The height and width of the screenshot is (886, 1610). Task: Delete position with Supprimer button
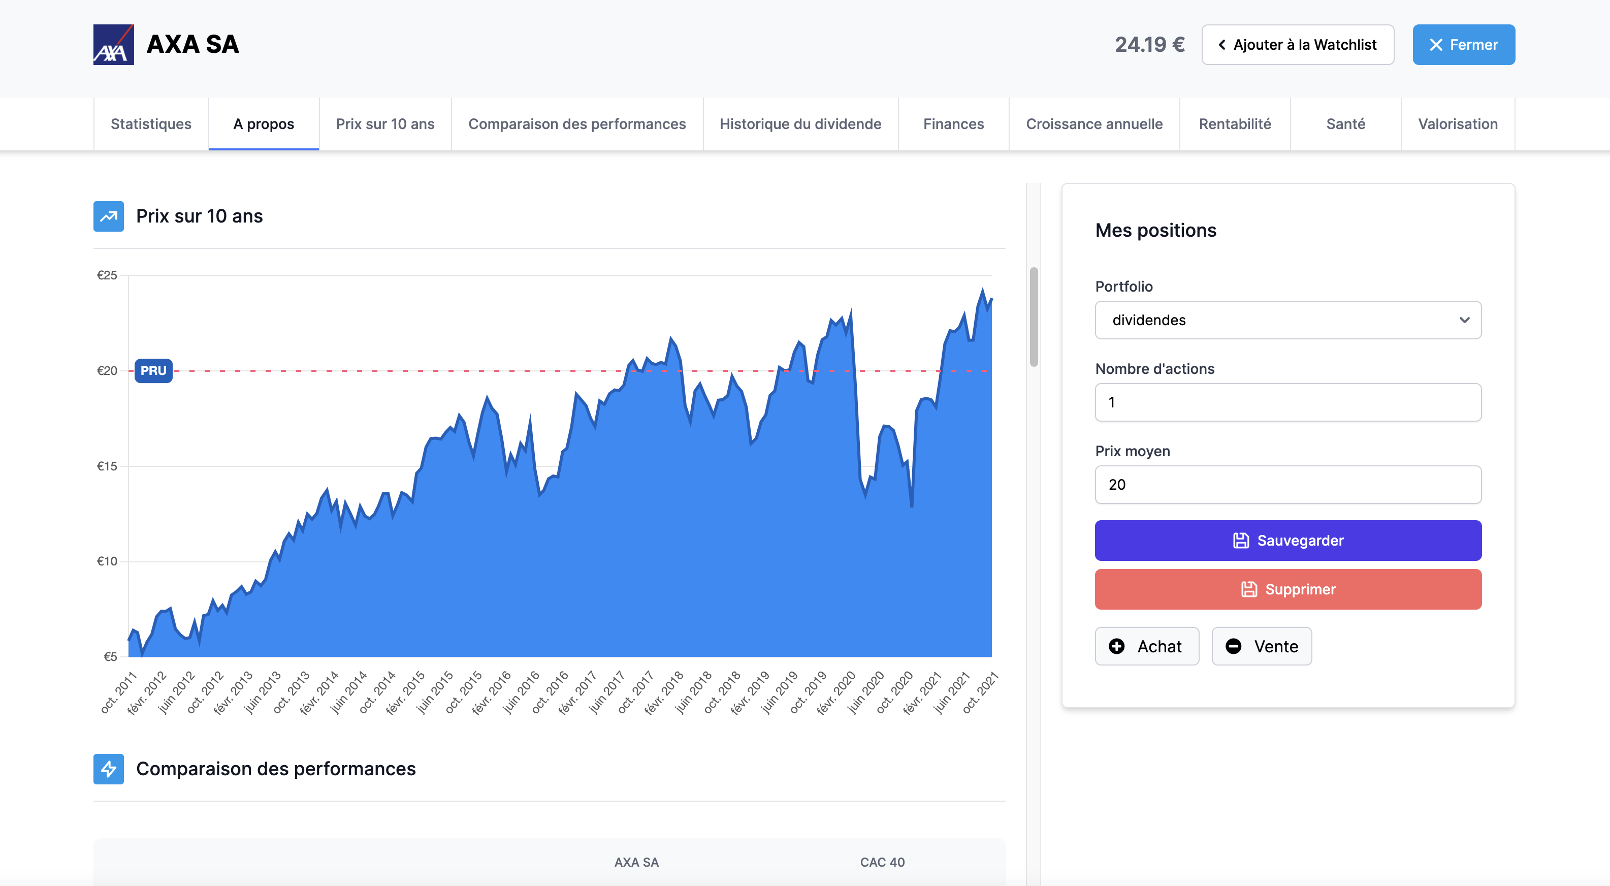pyautogui.click(x=1287, y=589)
